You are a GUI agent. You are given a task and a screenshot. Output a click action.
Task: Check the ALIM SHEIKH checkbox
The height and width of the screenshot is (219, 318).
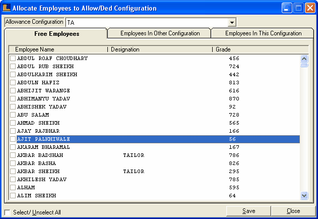(x=13, y=196)
